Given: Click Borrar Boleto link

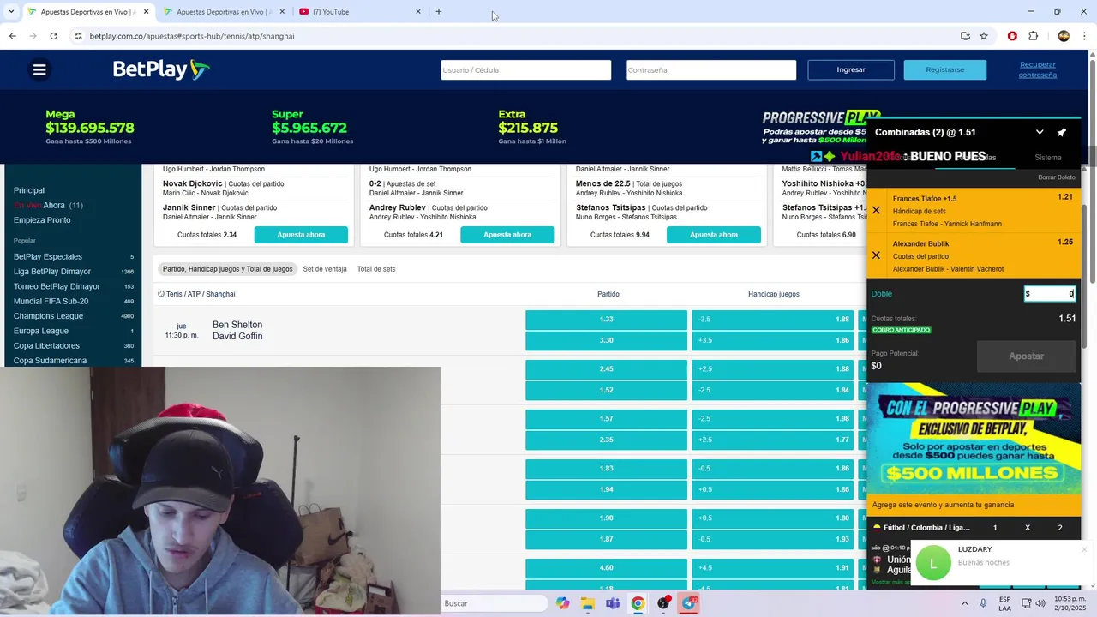Looking at the screenshot, I should [1056, 177].
